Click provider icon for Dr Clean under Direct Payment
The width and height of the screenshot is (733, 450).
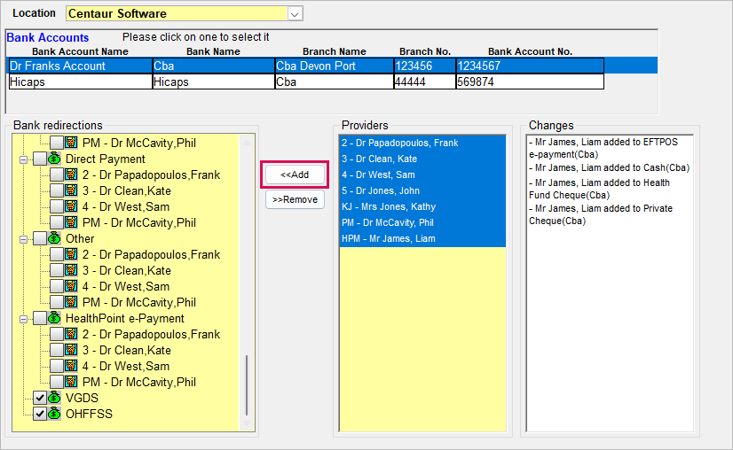[x=71, y=190]
